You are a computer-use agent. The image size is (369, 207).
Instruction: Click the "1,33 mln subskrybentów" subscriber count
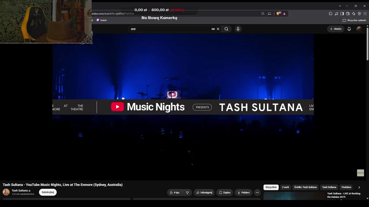[23, 194]
